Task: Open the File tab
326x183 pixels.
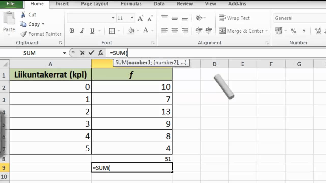Action: (10, 4)
